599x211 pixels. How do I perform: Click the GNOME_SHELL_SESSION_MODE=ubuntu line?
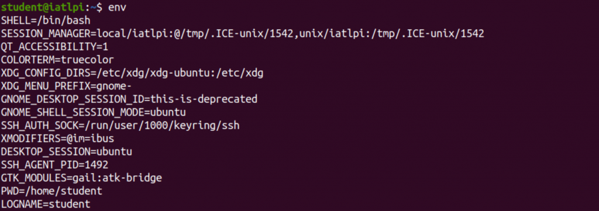[x=93, y=113]
